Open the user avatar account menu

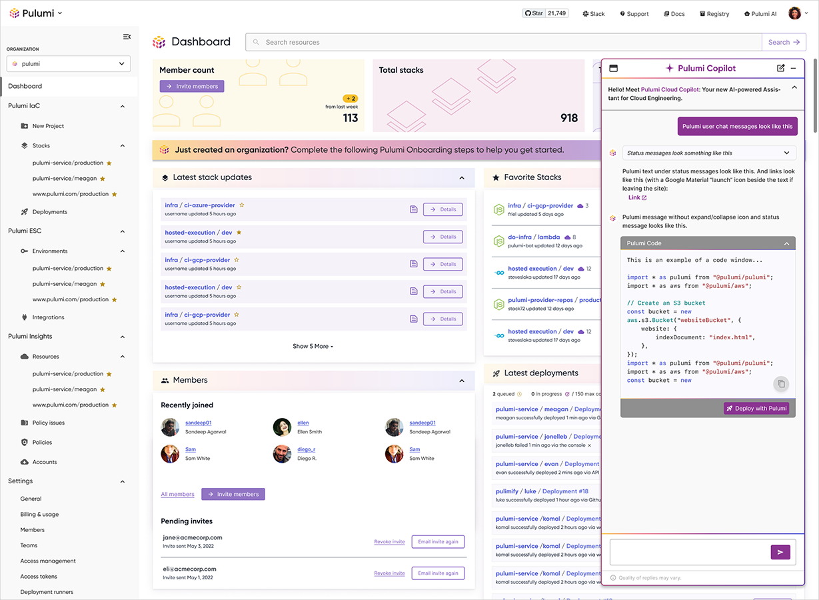(x=798, y=13)
